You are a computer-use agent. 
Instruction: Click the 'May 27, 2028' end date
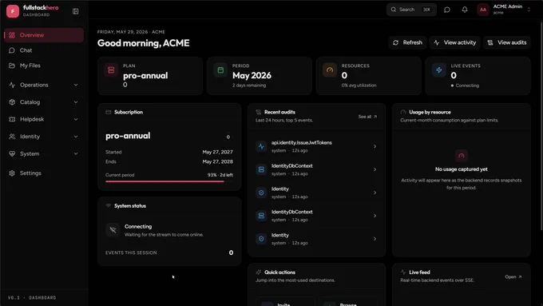click(217, 162)
